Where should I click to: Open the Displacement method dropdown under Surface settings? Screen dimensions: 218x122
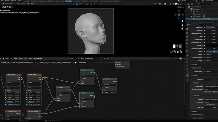click(x=211, y=87)
